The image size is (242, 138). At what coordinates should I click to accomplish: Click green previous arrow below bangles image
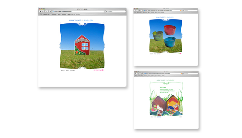point(179,54)
